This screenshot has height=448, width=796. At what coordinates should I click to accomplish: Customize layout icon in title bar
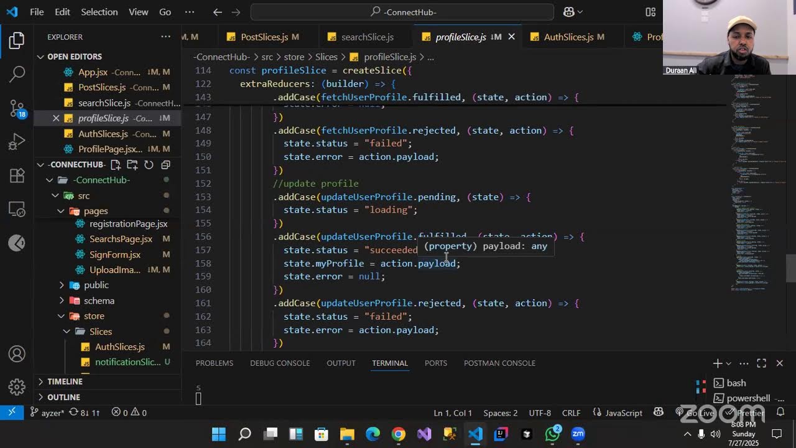click(650, 12)
